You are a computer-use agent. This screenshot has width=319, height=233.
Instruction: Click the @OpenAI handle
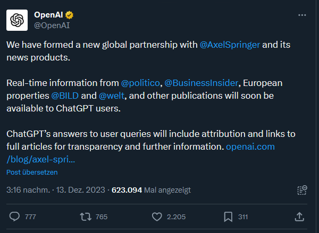pos(52,25)
